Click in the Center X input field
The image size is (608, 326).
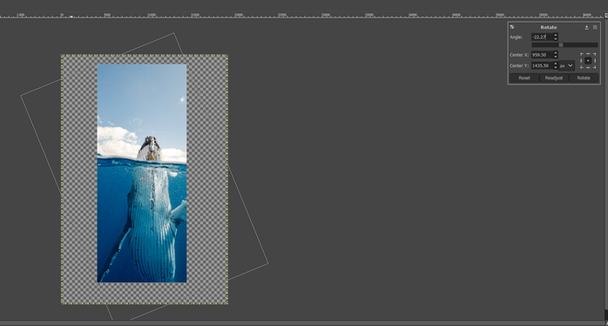[x=542, y=55]
